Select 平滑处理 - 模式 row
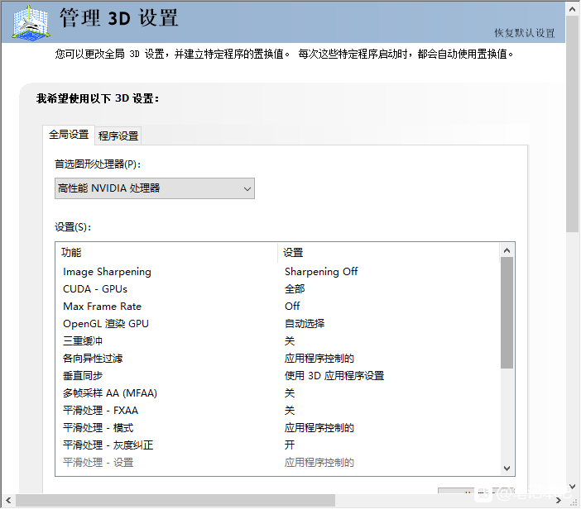581x509 pixels. click(x=277, y=428)
